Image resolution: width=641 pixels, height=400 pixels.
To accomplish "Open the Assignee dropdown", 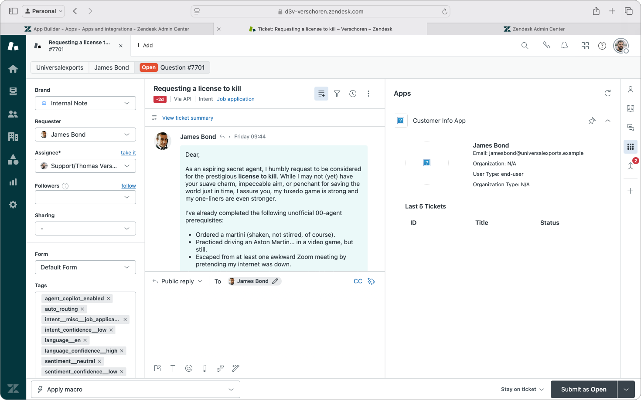I will click(85, 166).
